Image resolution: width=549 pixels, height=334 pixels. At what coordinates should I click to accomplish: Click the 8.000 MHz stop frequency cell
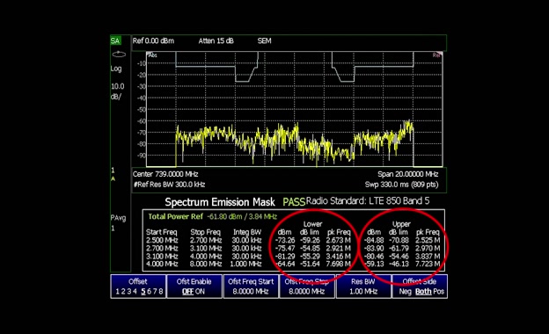pyautogui.click(x=206, y=264)
